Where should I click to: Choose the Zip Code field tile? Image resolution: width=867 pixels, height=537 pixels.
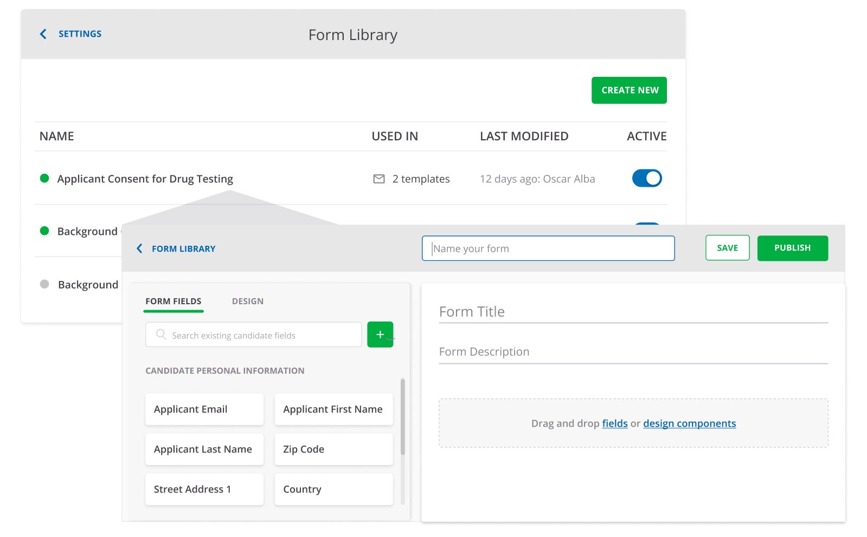coord(333,449)
